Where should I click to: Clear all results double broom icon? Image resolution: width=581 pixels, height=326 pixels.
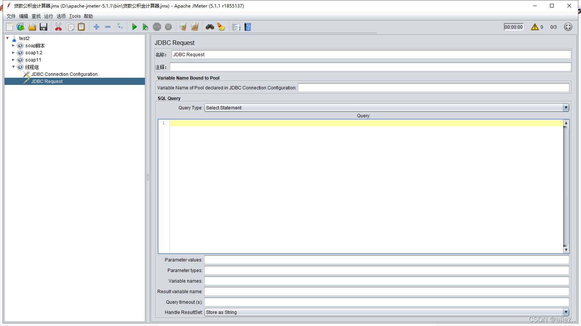[x=195, y=27]
